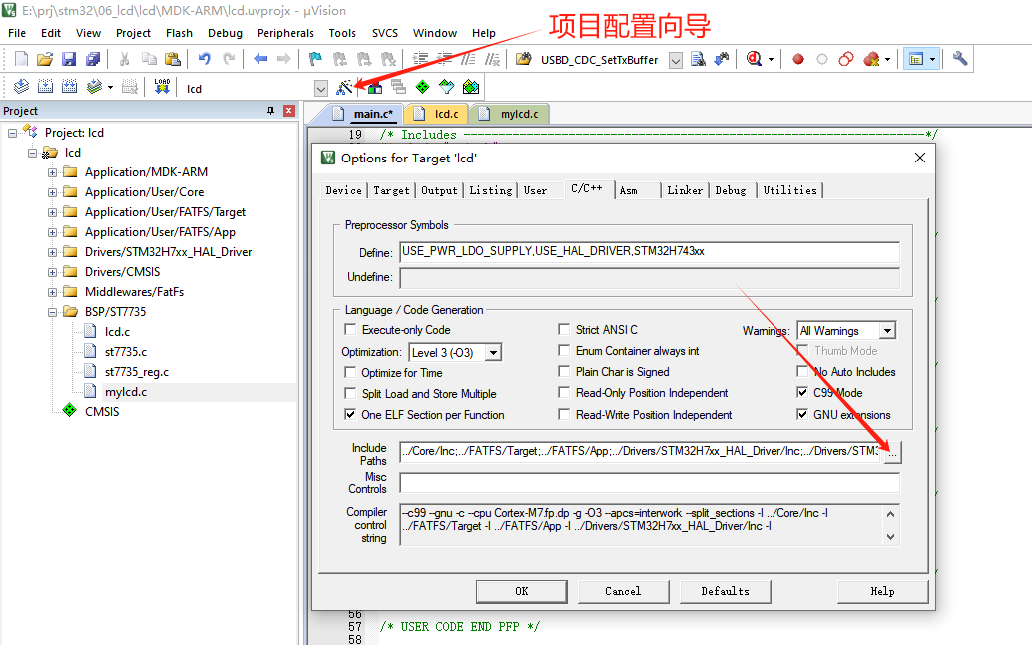Screen dimensions: 1032x645
Task: Expand the Application/MDK-ARM folder
Action: 52,172
